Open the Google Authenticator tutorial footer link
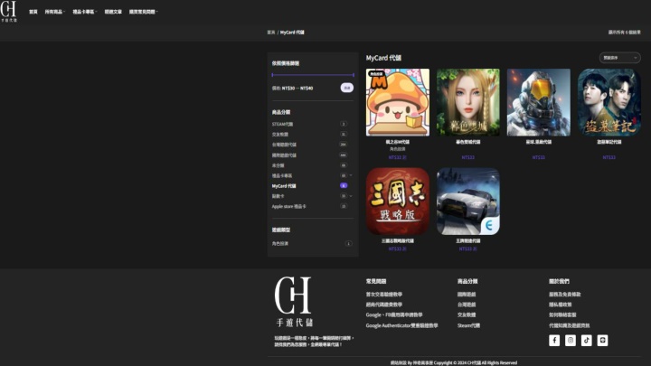The image size is (651, 366). click(401, 325)
